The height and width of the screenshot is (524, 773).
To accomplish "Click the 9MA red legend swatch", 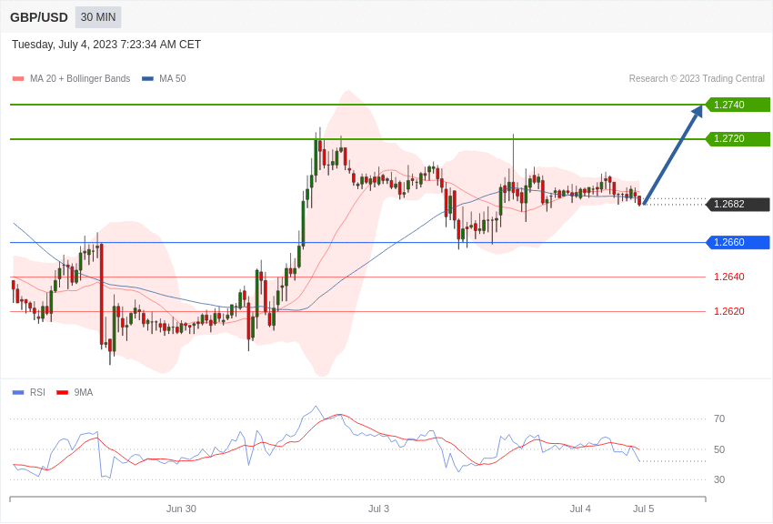I will click(x=62, y=392).
